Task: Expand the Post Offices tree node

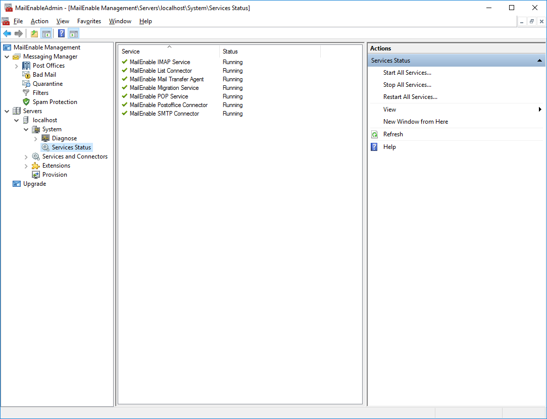Action: (x=16, y=65)
